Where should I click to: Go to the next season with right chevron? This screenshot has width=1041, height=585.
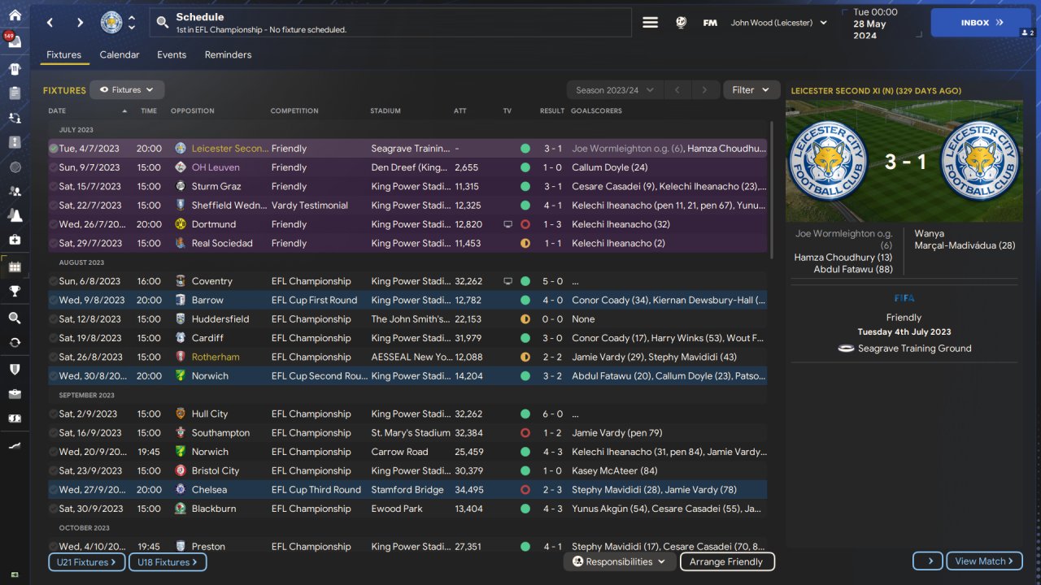(x=705, y=90)
